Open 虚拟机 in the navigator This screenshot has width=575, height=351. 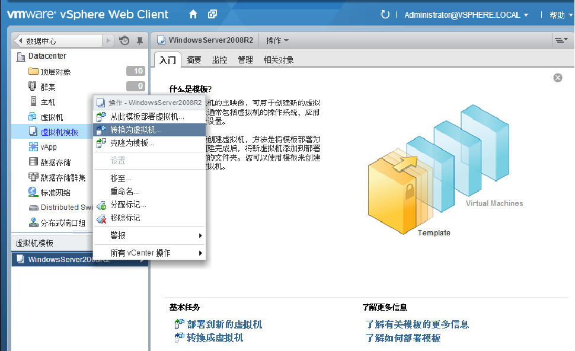click(52, 117)
